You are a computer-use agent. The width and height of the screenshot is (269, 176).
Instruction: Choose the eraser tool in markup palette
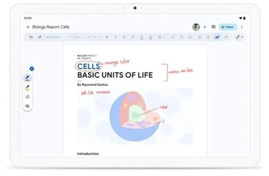(27, 97)
